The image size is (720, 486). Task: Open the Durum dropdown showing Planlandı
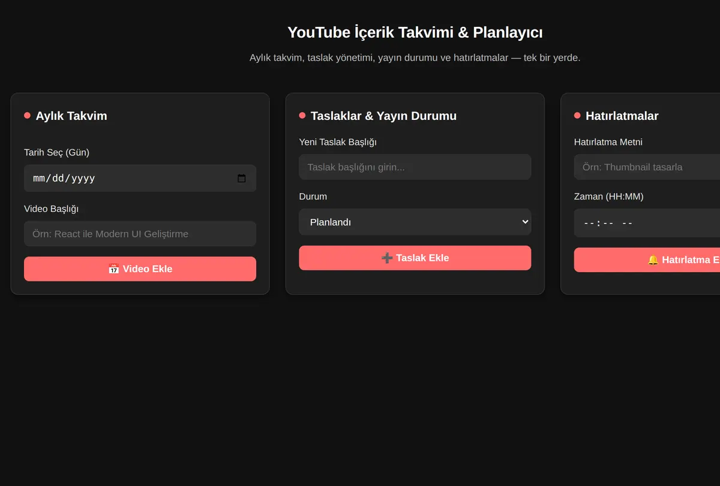click(x=415, y=222)
